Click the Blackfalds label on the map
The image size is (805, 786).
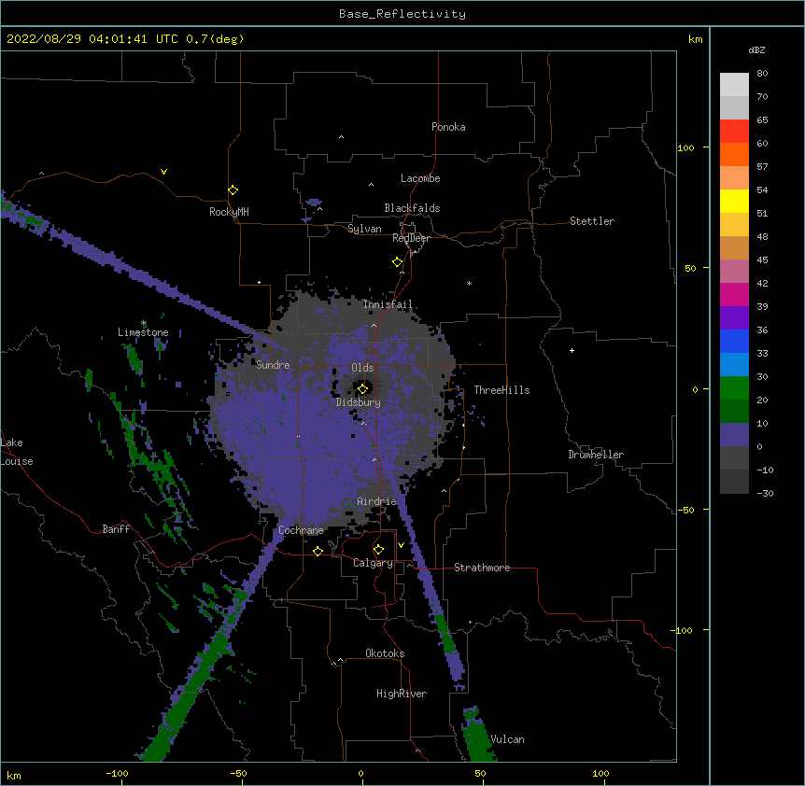point(412,208)
